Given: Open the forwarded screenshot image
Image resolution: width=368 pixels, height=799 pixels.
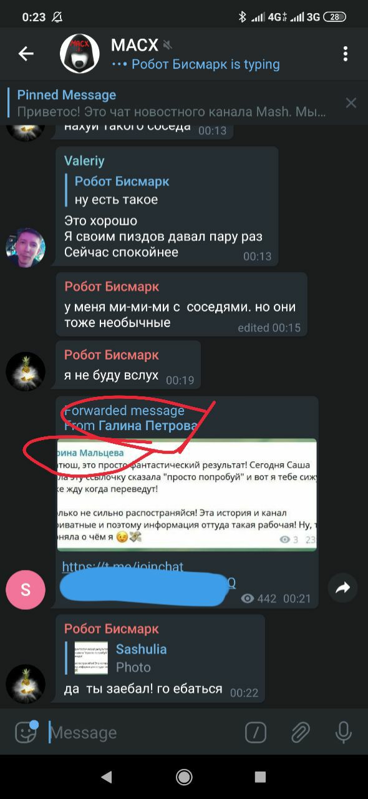Looking at the screenshot, I should 186,495.
